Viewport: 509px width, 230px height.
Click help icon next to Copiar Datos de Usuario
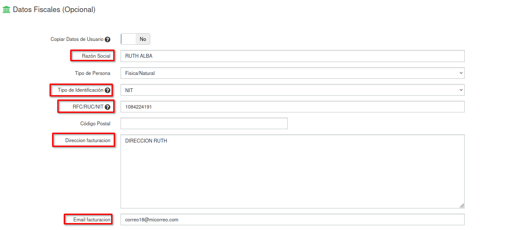point(108,39)
